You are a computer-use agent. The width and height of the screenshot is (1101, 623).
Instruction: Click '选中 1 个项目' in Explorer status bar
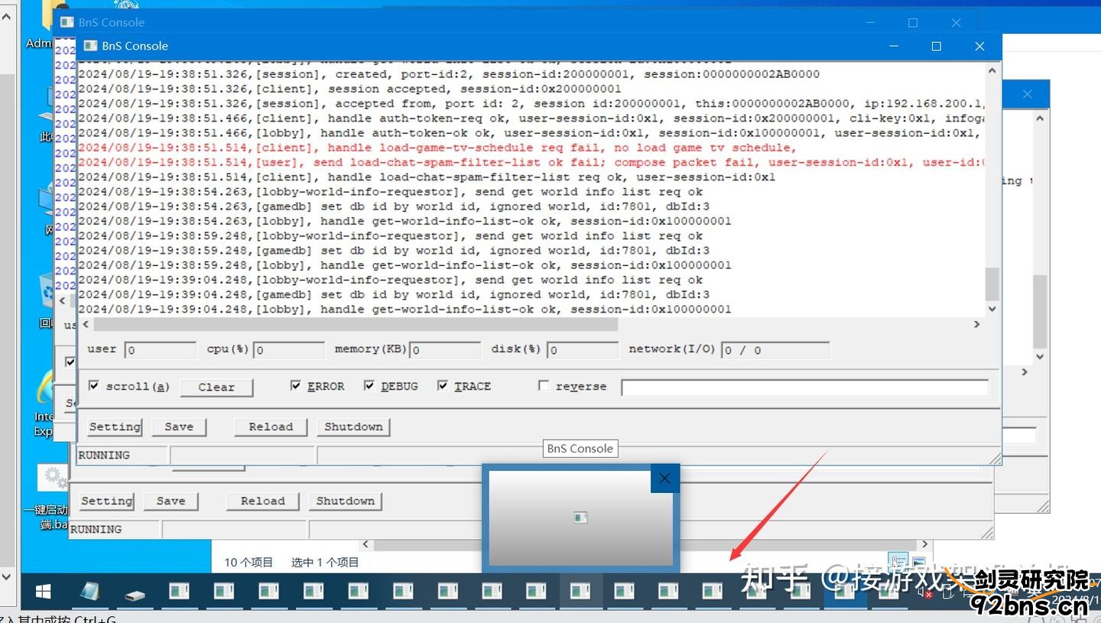point(325,562)
